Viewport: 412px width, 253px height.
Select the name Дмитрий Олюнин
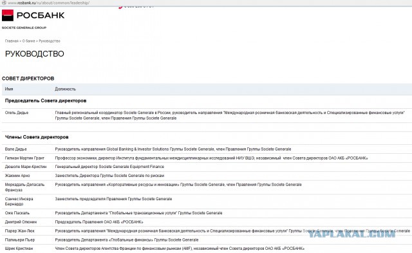click(x=21, y=221)
